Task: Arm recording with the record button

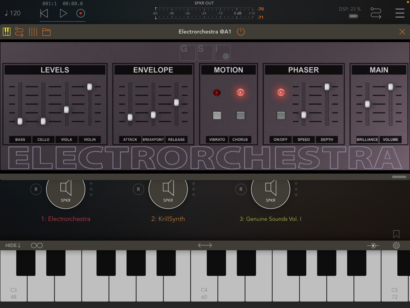Action: (80, 14)
